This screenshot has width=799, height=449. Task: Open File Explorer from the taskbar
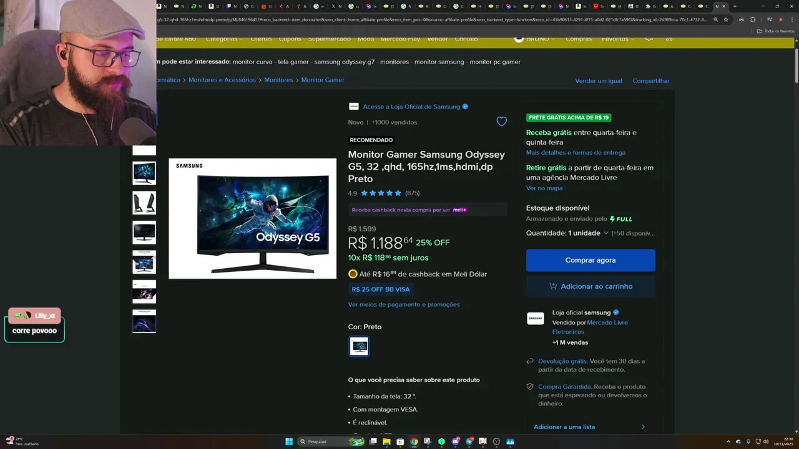(x=386, y=442)
